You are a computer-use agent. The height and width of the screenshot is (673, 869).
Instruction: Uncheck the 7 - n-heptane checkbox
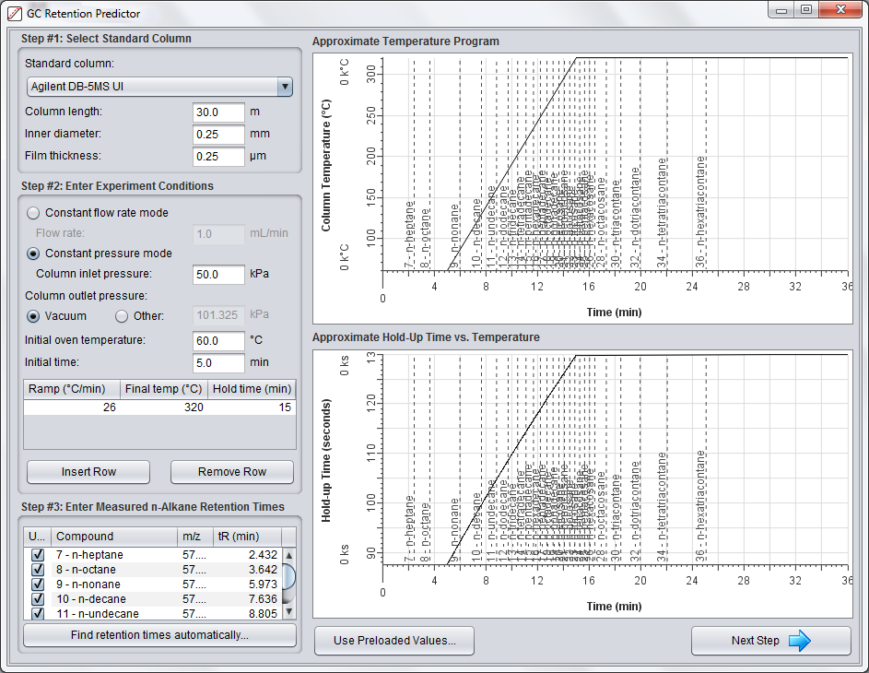pyautogui.click(x=38, y=555)
